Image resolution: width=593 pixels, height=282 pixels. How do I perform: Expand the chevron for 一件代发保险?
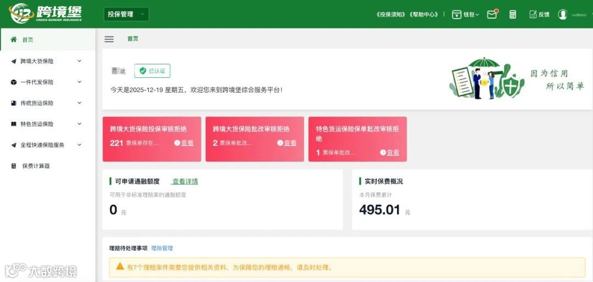tap(80, 82)
